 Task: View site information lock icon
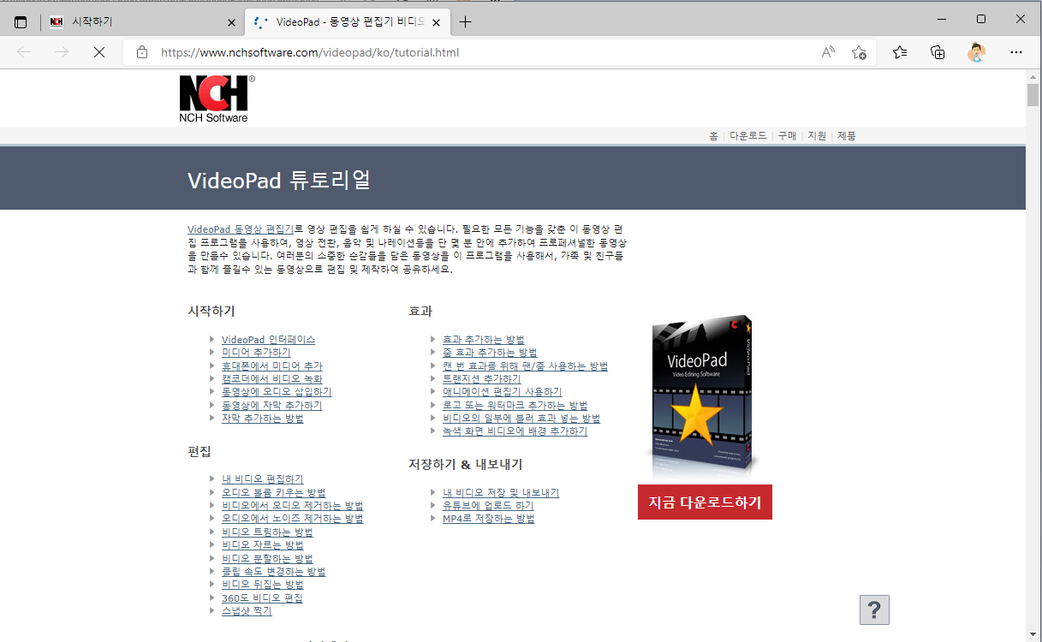(x=142, y=52)
